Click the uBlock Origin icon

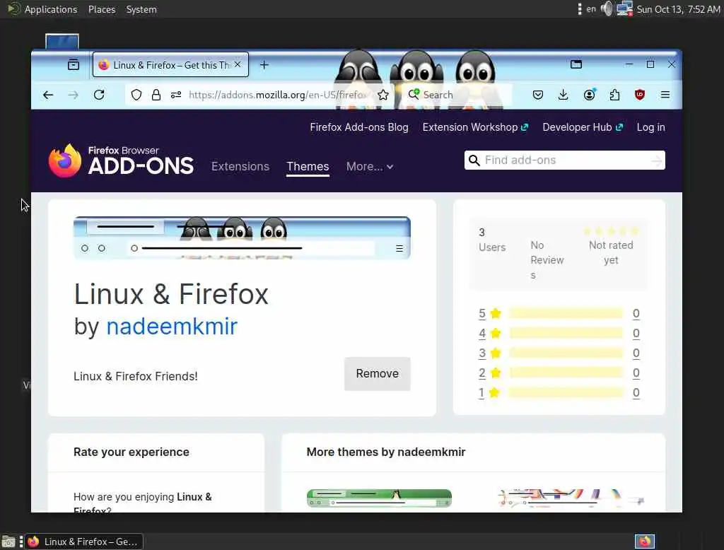[639, 95]
